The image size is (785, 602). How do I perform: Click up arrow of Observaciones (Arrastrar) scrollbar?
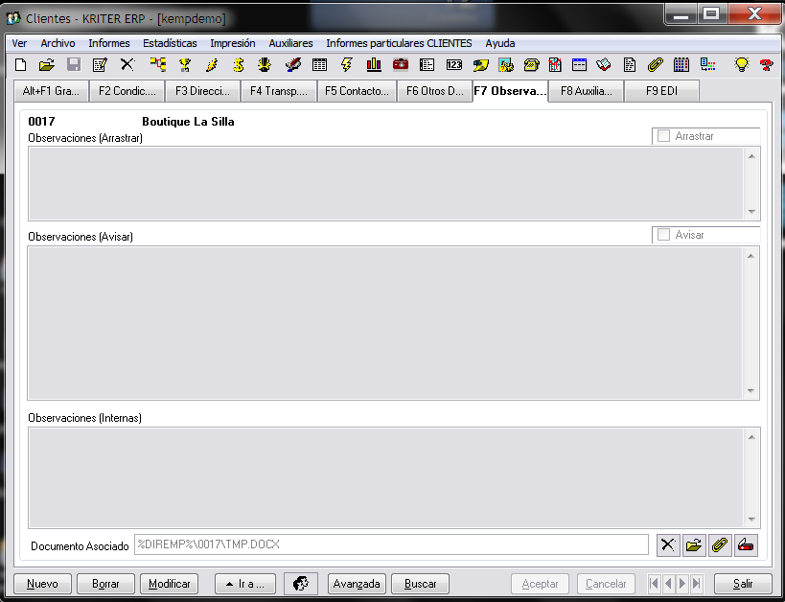tap(751, 156)
